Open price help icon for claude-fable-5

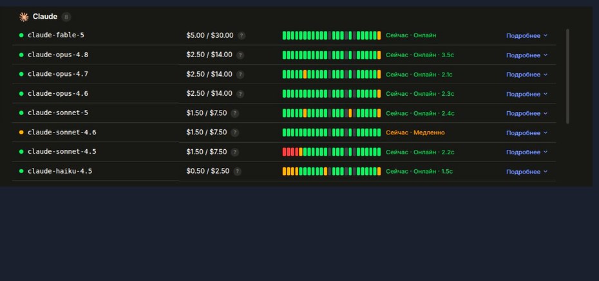(x=242, y=35)
